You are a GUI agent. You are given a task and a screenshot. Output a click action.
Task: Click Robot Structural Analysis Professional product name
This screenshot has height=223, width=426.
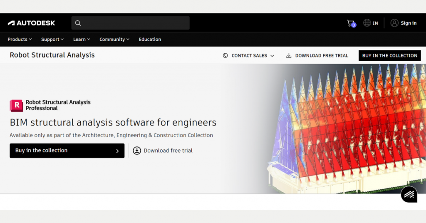(x=58, y=105)
